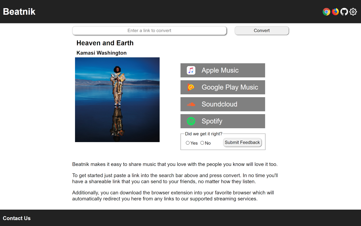Open the Chrome extension icon in header

tap(326, 12)
